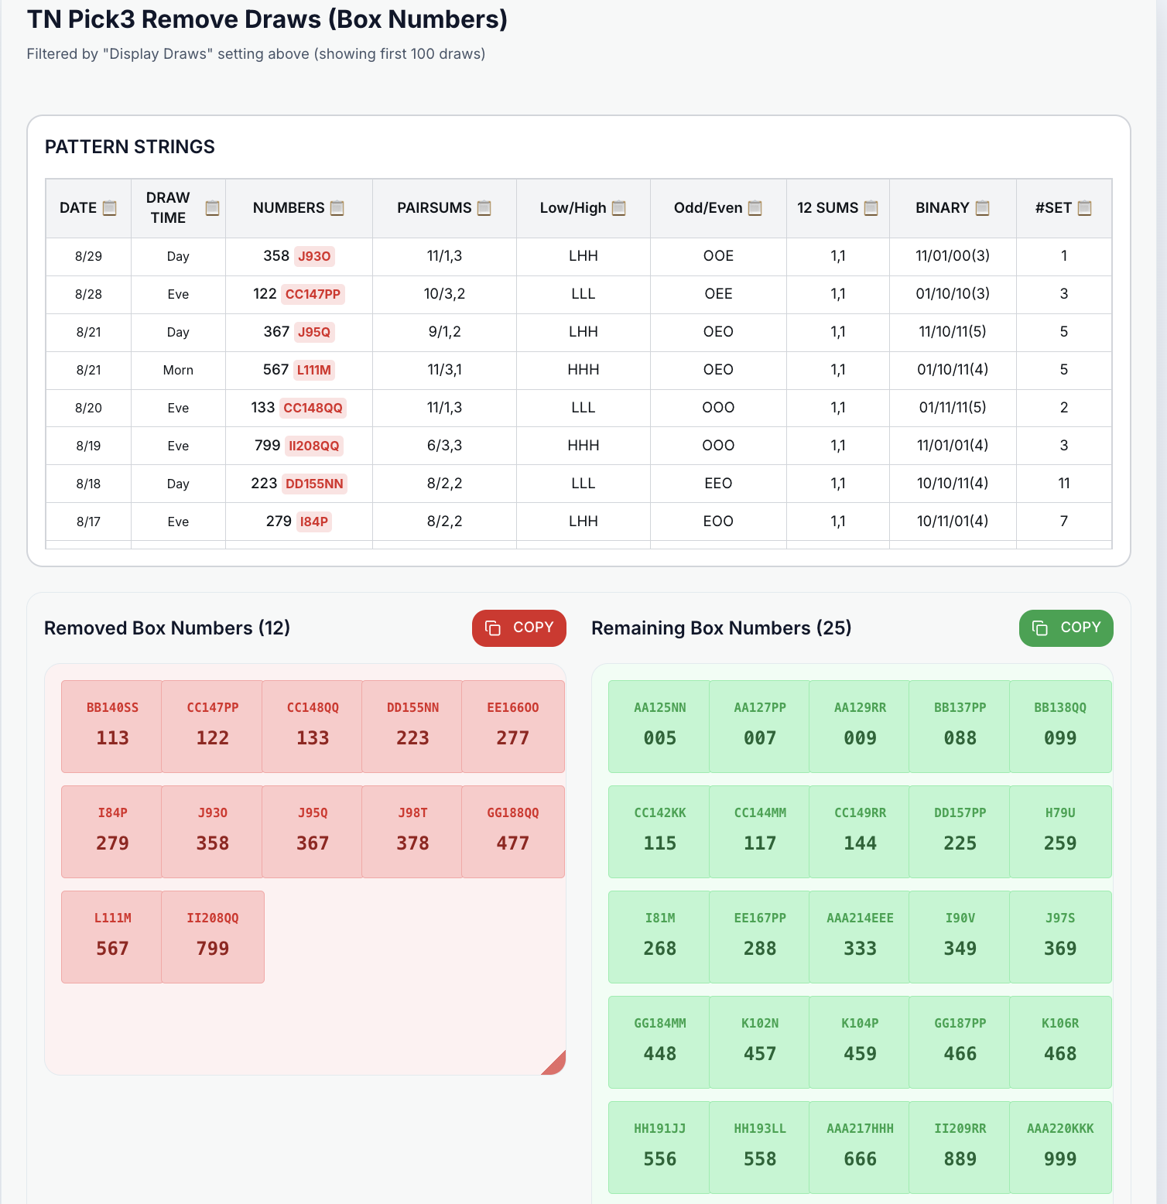Viewport: 1167px width, 1204px height.
Task: Select remaining card 144 CC149RR
Action: tap(860, 832)
